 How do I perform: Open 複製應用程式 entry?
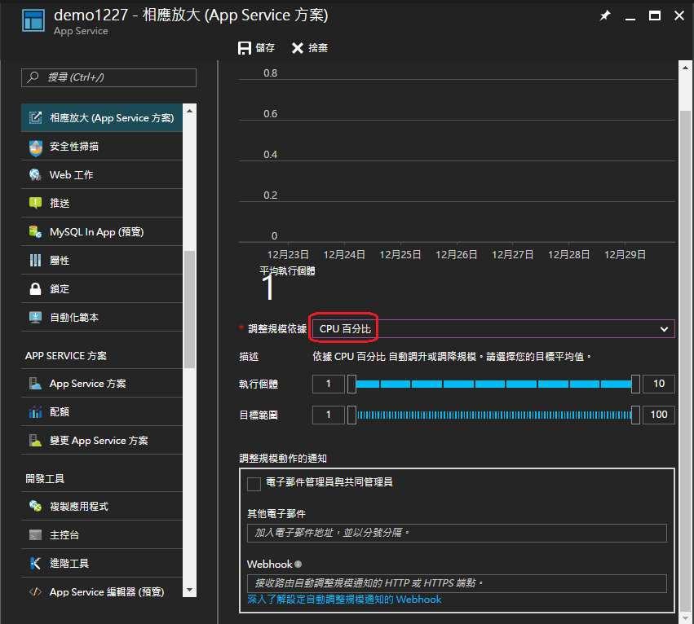coord(102,506)
